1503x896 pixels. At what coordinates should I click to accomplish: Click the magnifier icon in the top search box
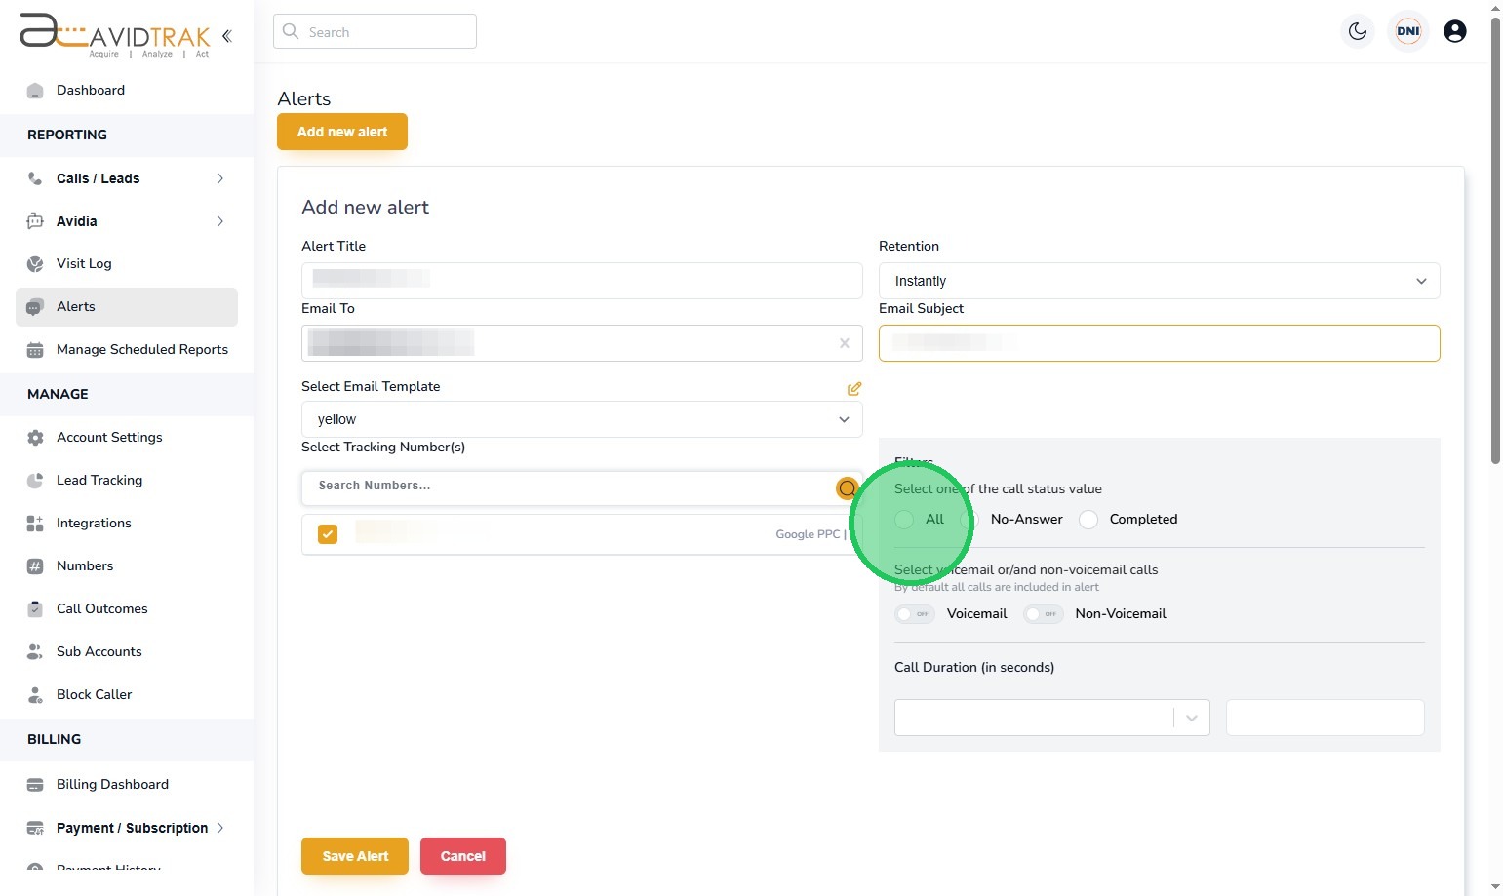(291, 31)
